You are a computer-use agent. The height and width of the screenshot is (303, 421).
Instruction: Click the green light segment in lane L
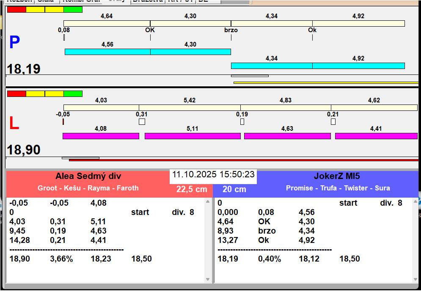tap(73, 94)
